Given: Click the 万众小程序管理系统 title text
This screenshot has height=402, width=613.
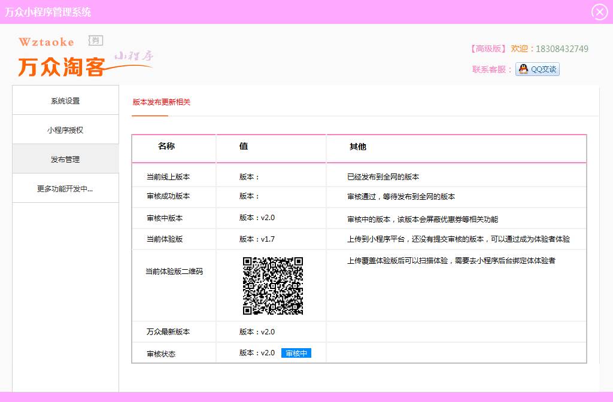Looking at the screenshot, I should 48,12.
